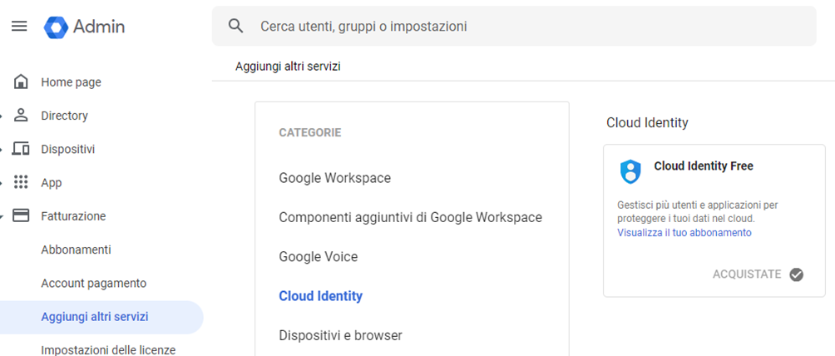Click the search magnifier icon
Screen dimensions: 835x356
236,26
